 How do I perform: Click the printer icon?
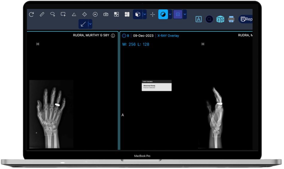coord(231,19)
